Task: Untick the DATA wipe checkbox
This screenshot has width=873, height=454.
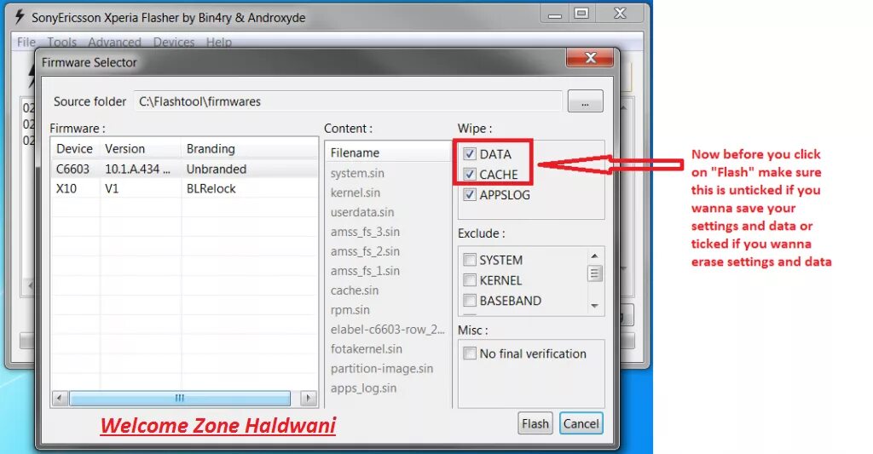Action: 470,154
